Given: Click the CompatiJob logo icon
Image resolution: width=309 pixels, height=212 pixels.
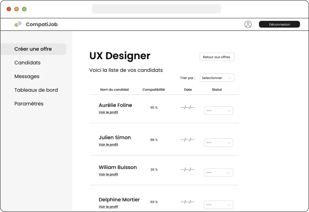Looking at the screenshot, I should [18, 24].
